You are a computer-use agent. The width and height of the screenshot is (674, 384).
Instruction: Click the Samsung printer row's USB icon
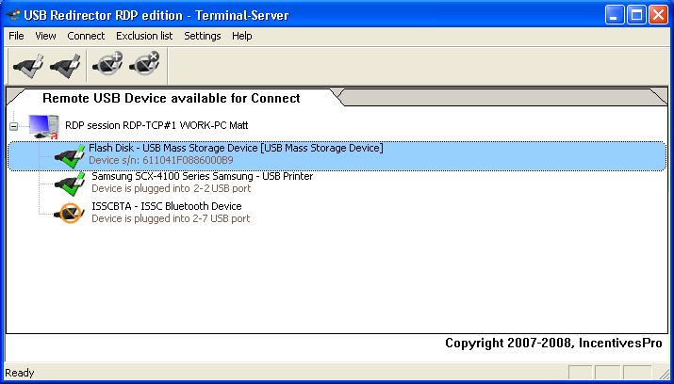point(70,184)
